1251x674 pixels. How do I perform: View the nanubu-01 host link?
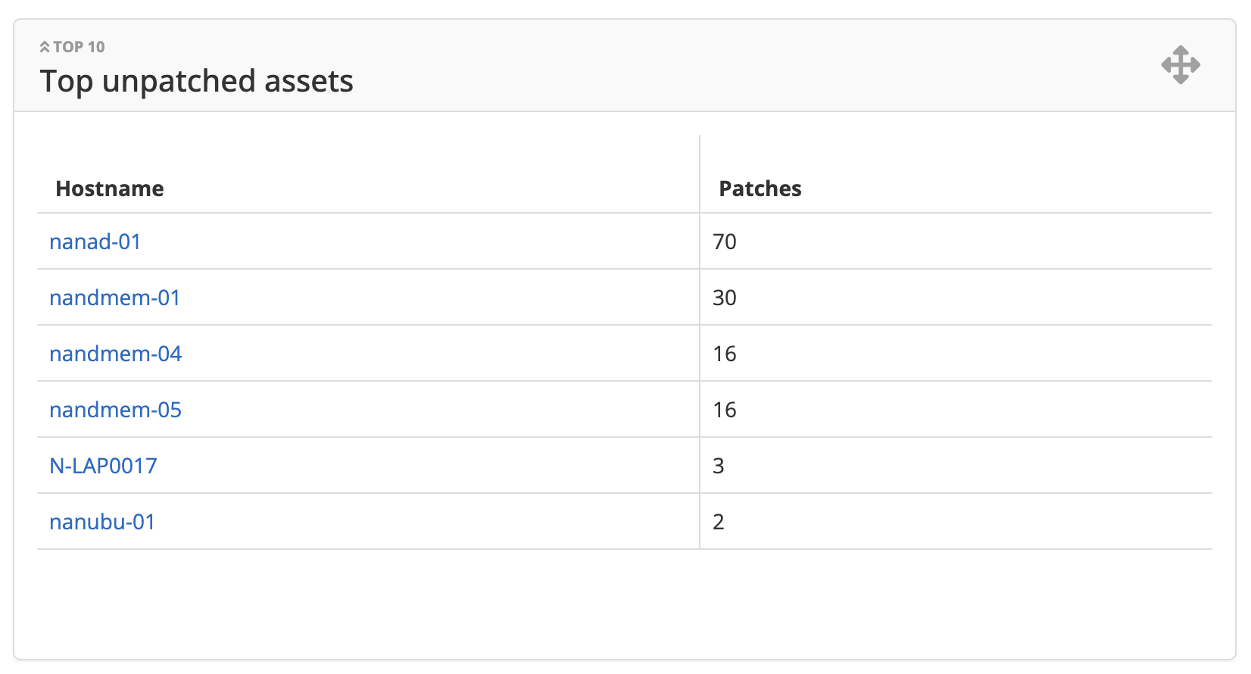(102, 522)
